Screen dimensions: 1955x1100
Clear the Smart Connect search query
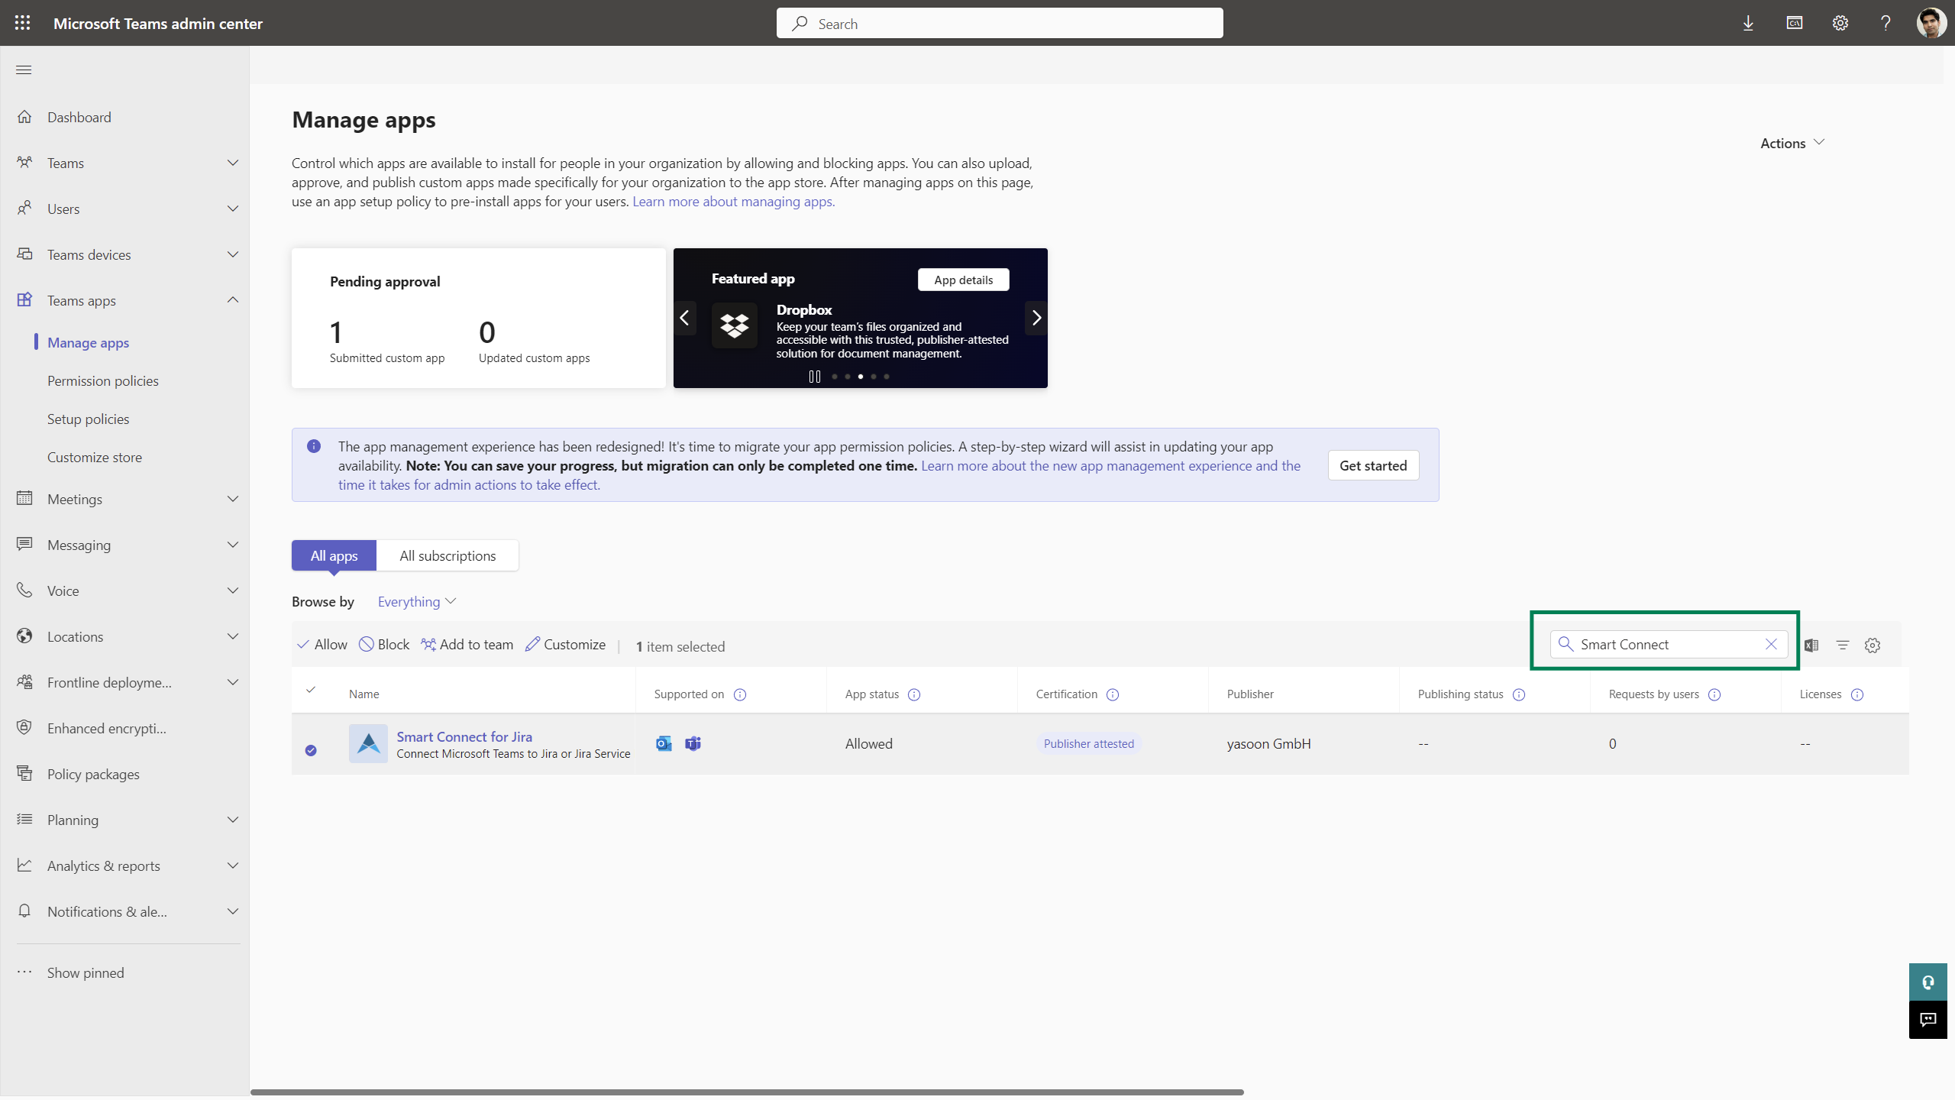(x=1771, y=644)
